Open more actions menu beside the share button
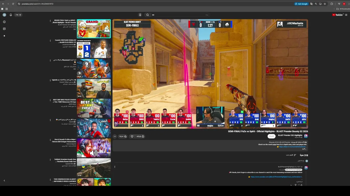This screenshot has width=350, height=196. (115, 136)
